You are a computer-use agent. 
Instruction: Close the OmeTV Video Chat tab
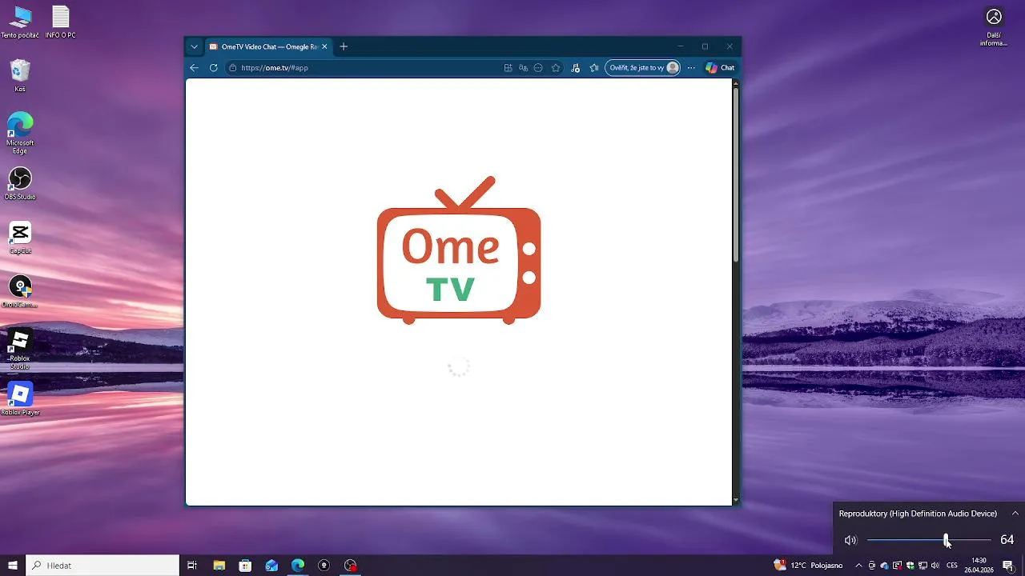tap(324, 46)
